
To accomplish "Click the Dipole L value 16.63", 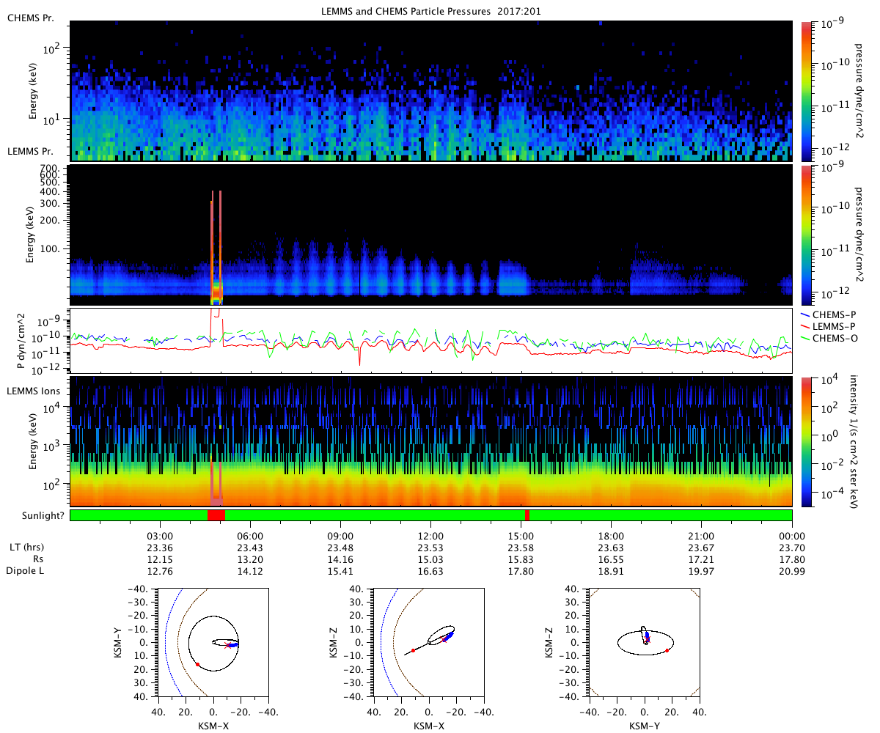I will pyautogui.click(x=430, y=571).
